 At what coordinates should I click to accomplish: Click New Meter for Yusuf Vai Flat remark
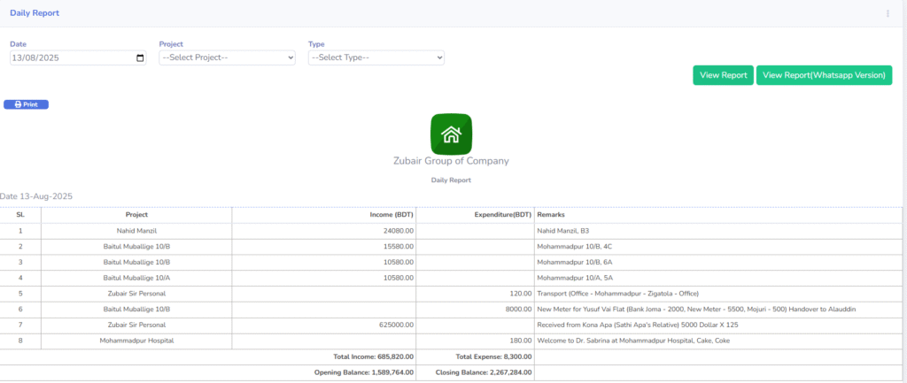[x=696, y=309]
